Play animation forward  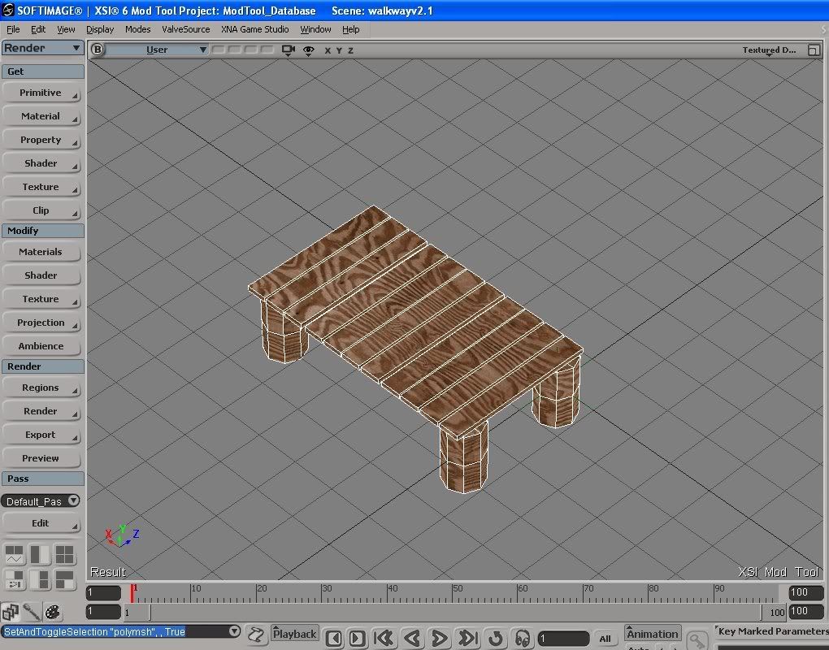(440, 638)
